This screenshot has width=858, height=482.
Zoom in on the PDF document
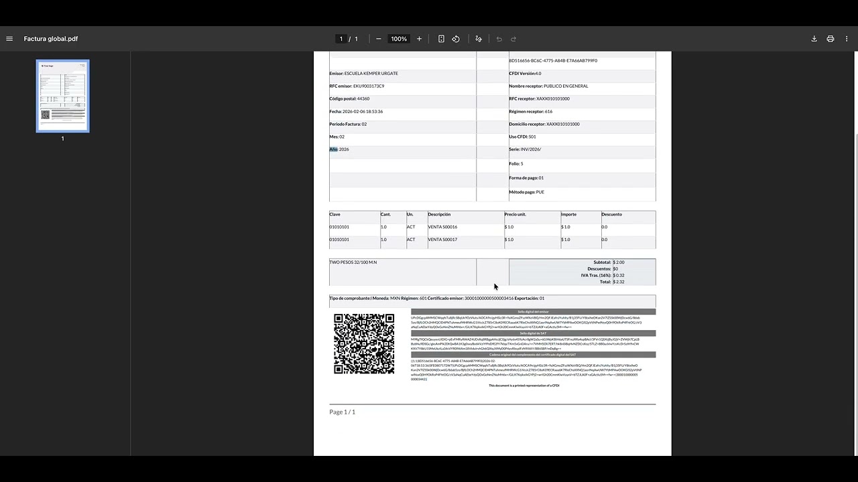pyautogui.click(x=419, y=39)
